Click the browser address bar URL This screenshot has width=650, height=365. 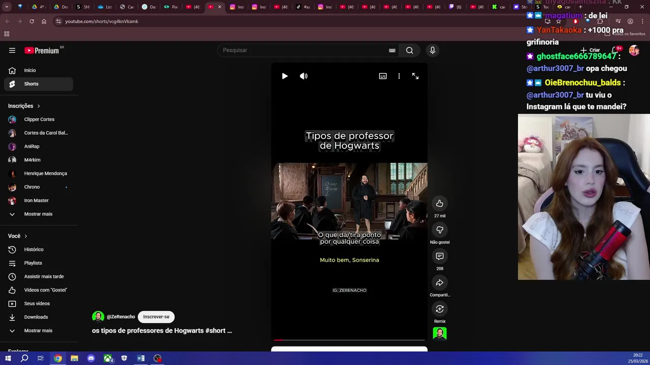coord(102,21)
